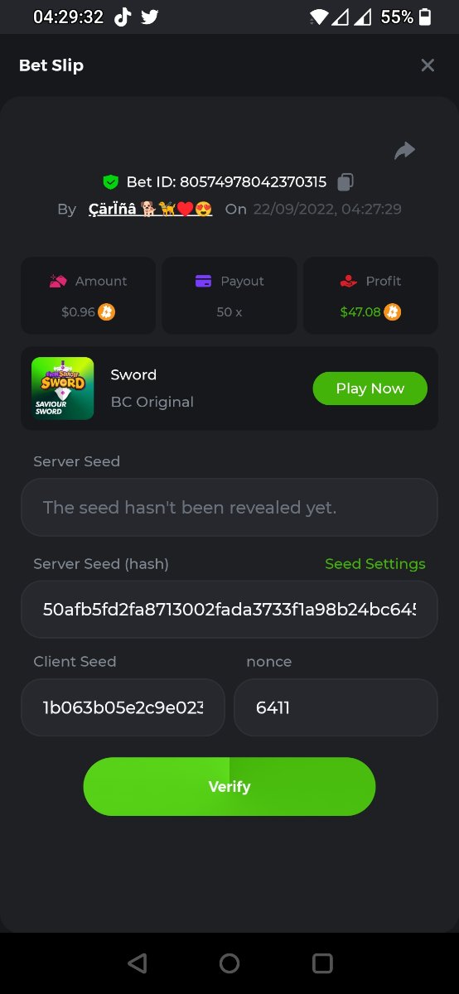Tap the purple Payout card icon
This screenshot has width=459, height=994.
[204, 282]
